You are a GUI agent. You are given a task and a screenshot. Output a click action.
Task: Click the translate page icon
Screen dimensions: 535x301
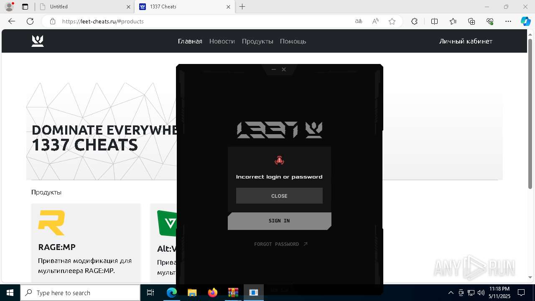[x=358, y=21]
